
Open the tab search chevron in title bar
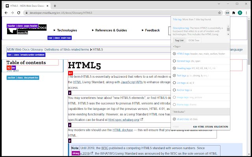click(219, 4)
